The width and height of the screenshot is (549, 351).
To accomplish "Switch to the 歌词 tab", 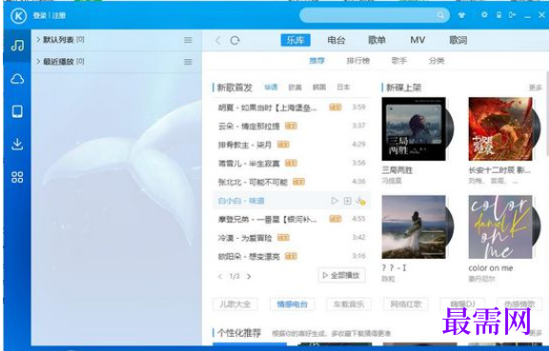I will click(458, 40).
